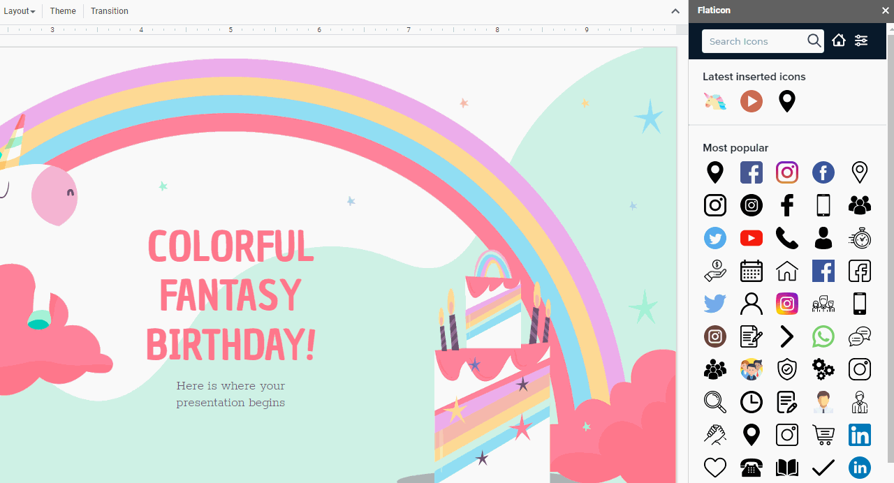Insert the black gears icon
Image resolution: width=894 pixels, height=483 pixels.
click(x=823, y=369)
